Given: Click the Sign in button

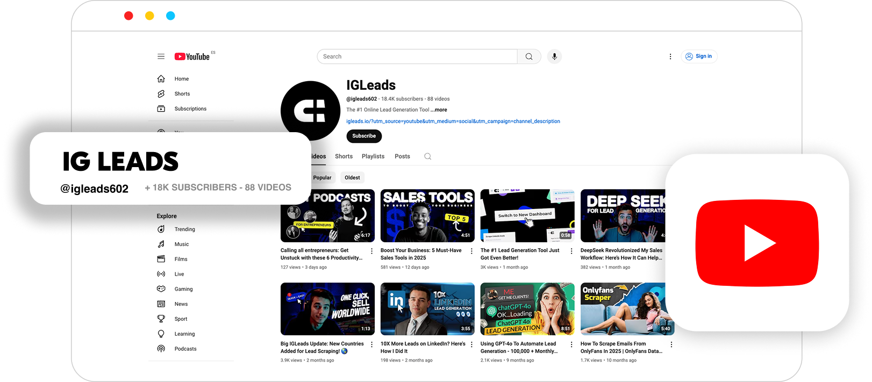Looking at the screenshot, I should point(699,56).
